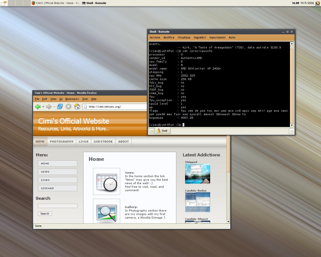Viewport: 321px width, 257px height.
Task: Click SITEMAP link in sidebar Menu
Action: [x=58, y=188]
